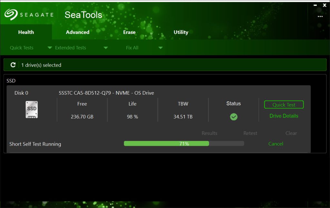Clear the test results
The image size is (330, 208).
click(x=291, y=133)
